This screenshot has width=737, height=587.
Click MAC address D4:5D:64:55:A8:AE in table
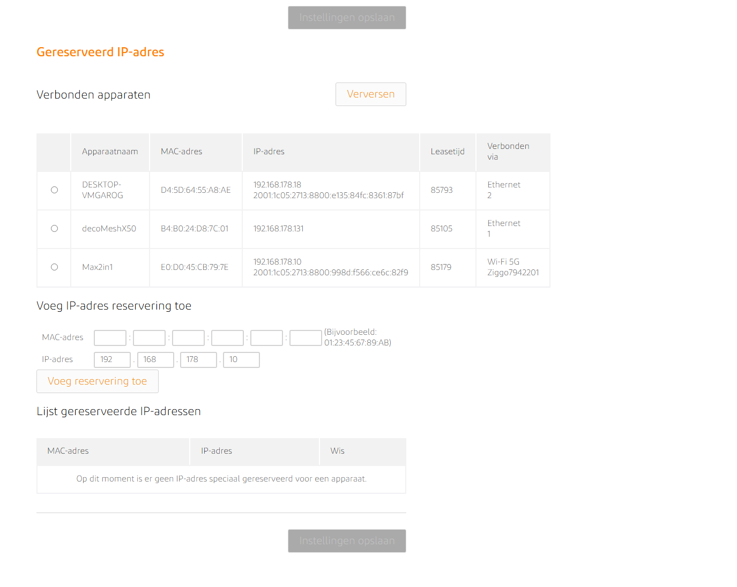click(196, 190)
